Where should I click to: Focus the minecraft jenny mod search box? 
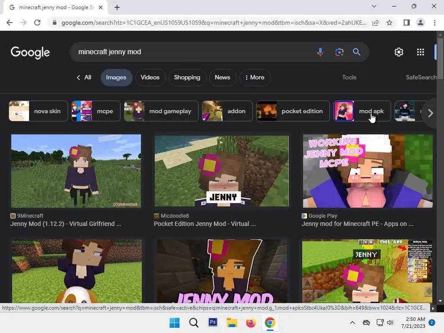coord(193,52)
